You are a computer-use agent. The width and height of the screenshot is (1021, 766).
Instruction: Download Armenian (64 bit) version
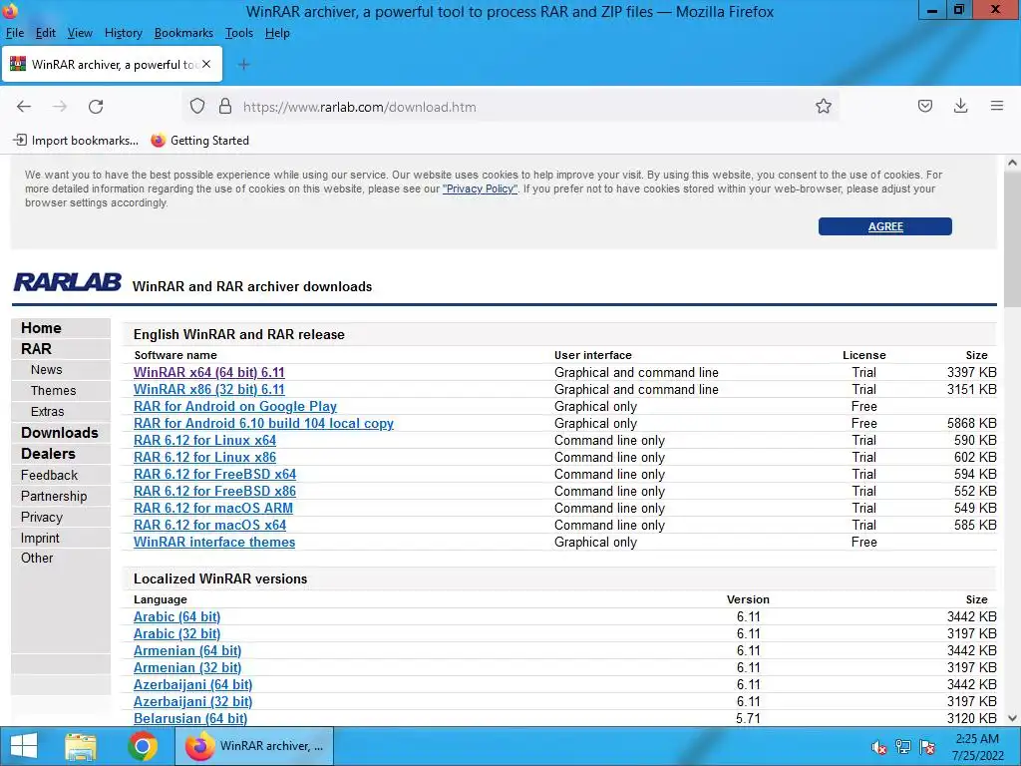(x=187, y=650)
